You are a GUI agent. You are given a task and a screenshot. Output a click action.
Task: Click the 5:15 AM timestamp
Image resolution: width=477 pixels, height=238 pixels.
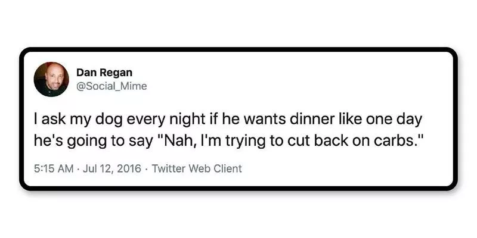[x=54, y=168]
